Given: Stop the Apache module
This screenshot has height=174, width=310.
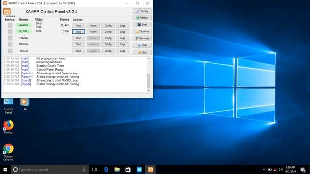Looking at the screenshot, I should (x=78, y=25).
